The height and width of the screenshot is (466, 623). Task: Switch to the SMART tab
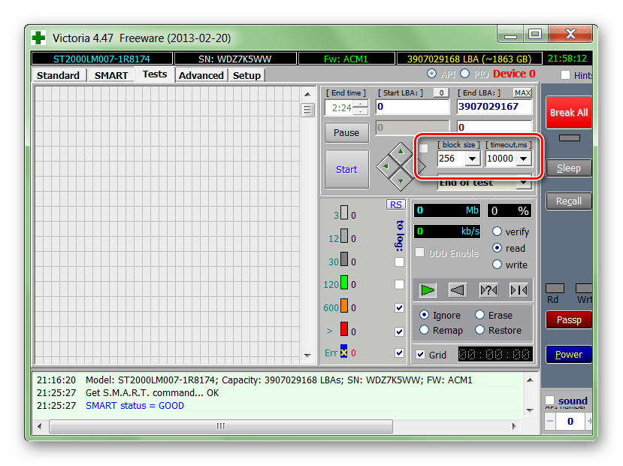[x=110, y=75]
